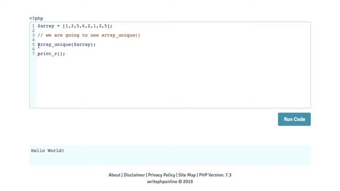The image size is (340, 191).
Task: Open the About link
Action: click(114, 175)
